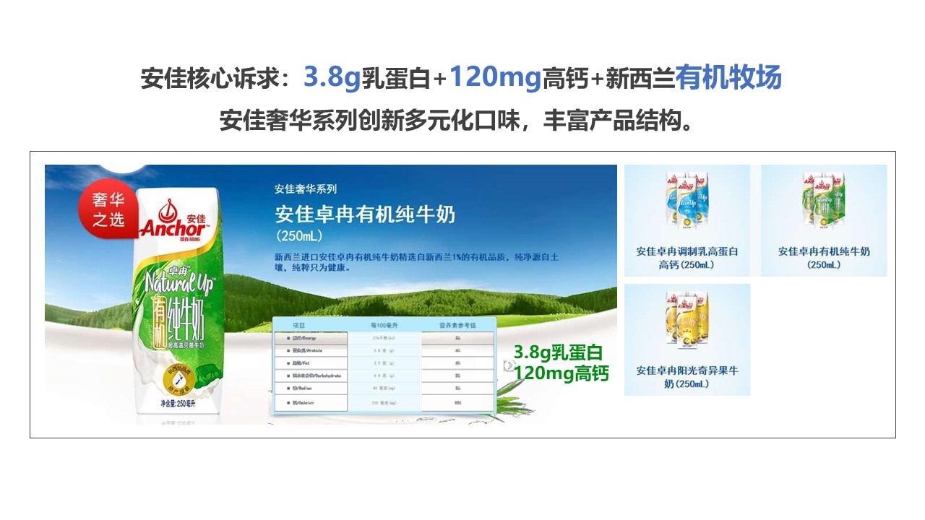Click the 项目 table header
The image size is (925, 520).
(299, 325)
